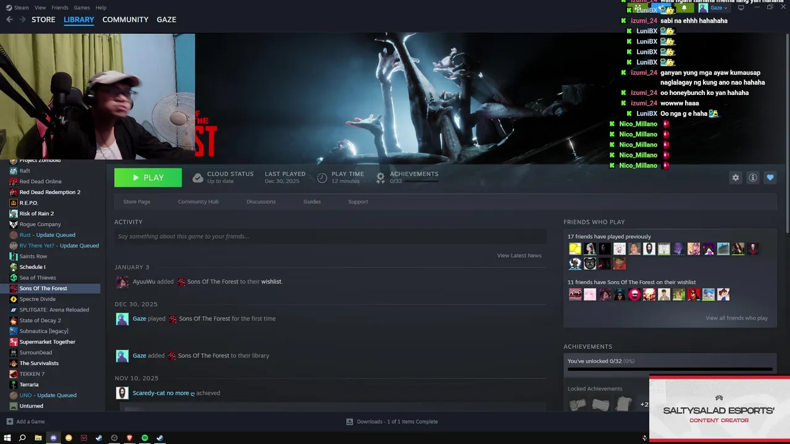The height and width of the screenshot is (444, 790).
Task: Go to the COMMUNITY section
Action: pos(125,20)
